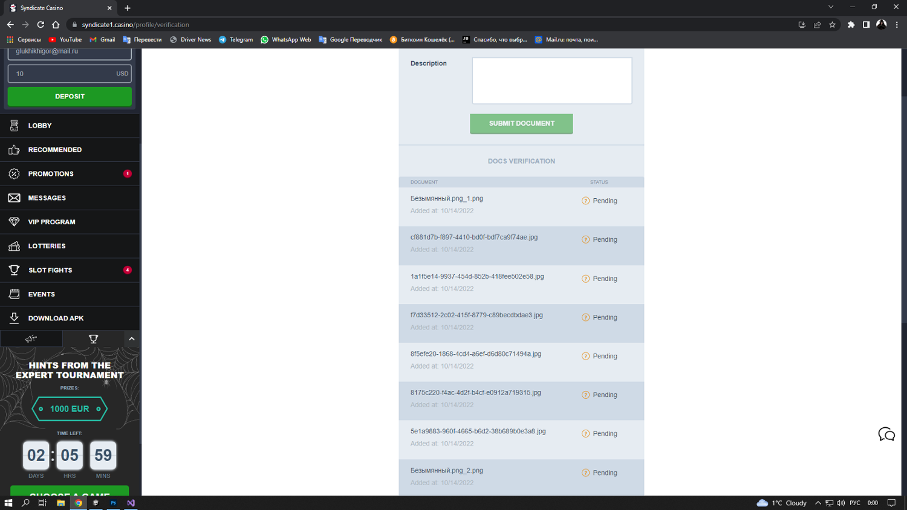Open Telegram bookmark
The image size is (907, 510).
[236, 40]
